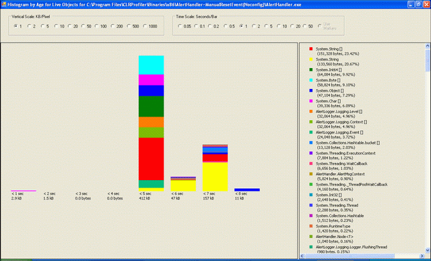Viewport: 431px width, 261px height.
Task: Click the legend vertical scrollbar thumb
Action: tap(428, 61)
